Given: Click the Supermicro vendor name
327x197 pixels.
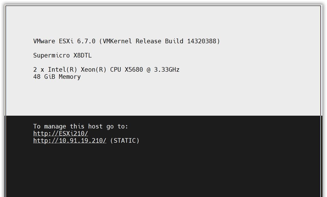Looking at the screenshot, I should tap(51, 56).
